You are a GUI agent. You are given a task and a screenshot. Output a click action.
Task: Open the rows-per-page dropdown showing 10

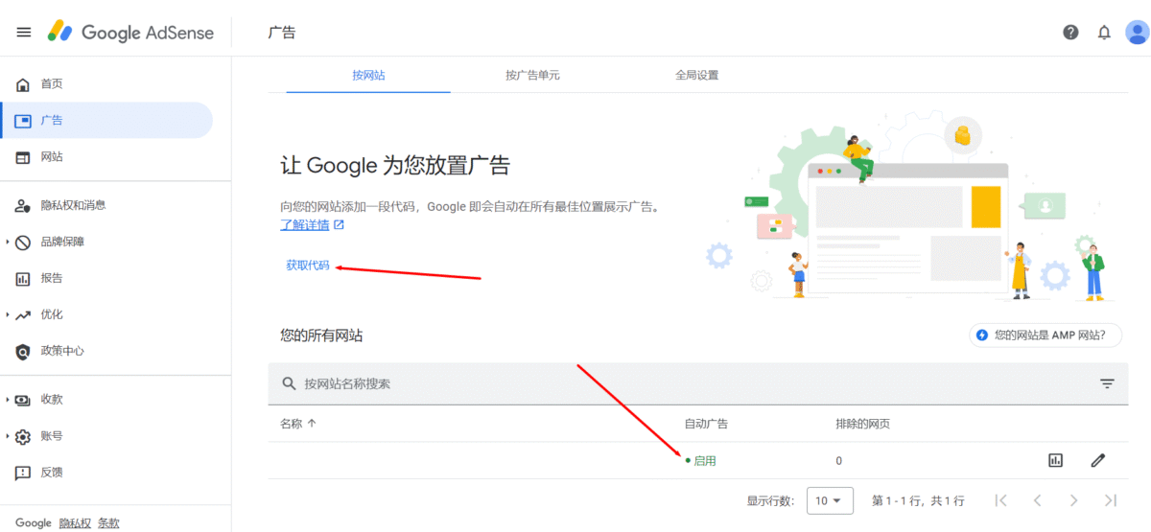(x=830, y=500)
